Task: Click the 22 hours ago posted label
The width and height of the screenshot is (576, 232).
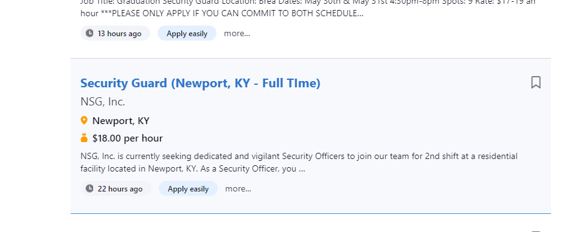Action: (119, 189)
